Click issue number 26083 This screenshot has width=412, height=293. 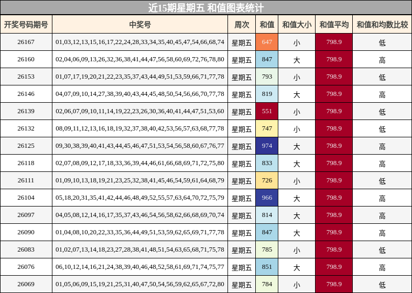(x=26, y=249)
